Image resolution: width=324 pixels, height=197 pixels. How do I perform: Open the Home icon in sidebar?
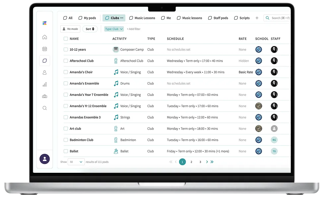pos(44,37)
